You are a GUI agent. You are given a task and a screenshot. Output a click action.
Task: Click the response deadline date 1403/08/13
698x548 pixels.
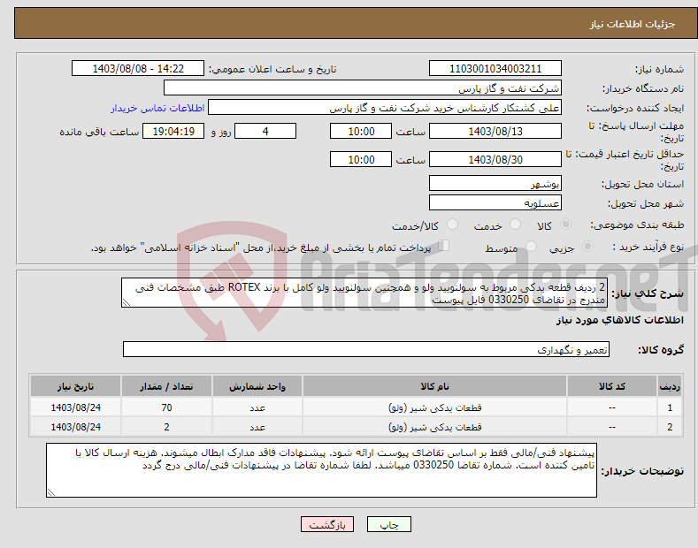(x=495, y=131)
